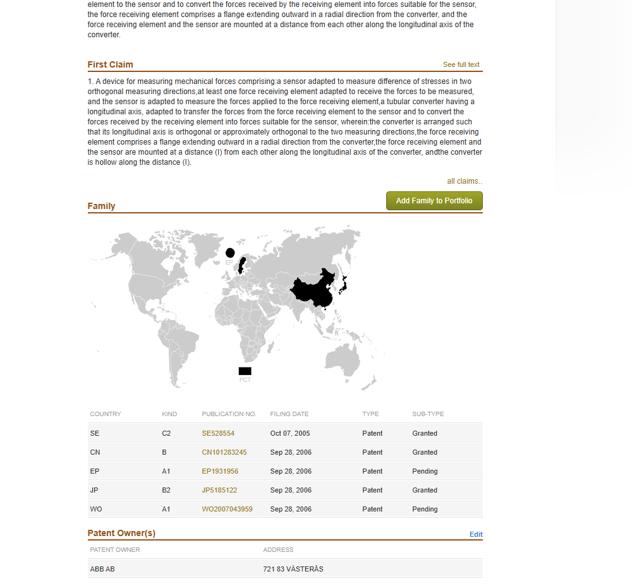
Task: Select Sweden highlighted on the world map
Action: click(x=241, y=264)
